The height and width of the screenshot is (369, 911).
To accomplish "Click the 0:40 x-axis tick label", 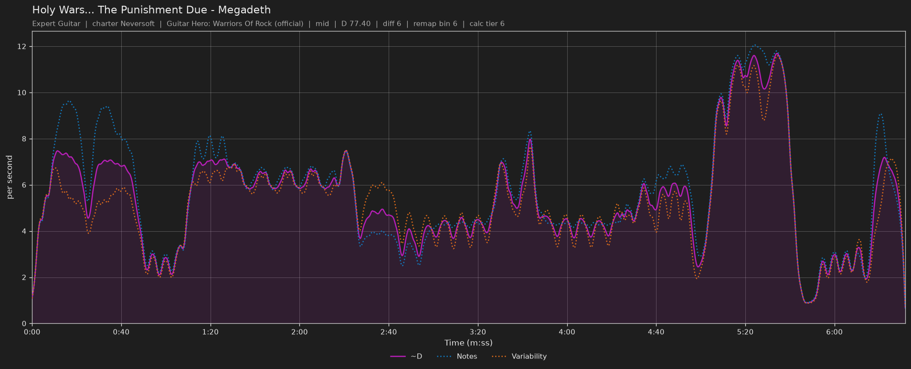I will (121, 332).
